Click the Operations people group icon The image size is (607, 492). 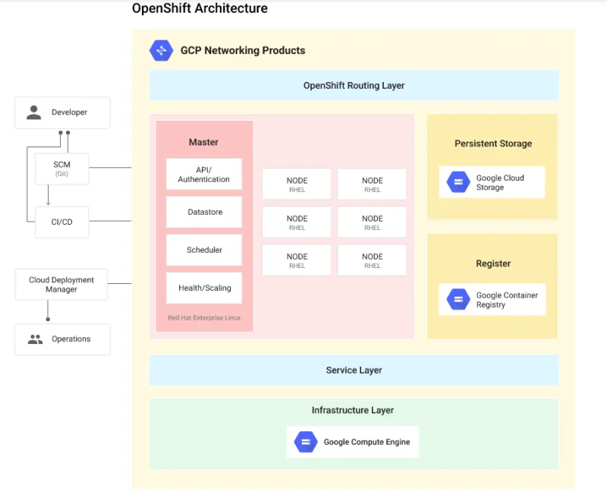35,339
